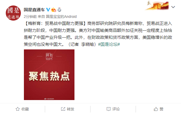
Task: Click the post body text about 梅新育
Action: 98,34
